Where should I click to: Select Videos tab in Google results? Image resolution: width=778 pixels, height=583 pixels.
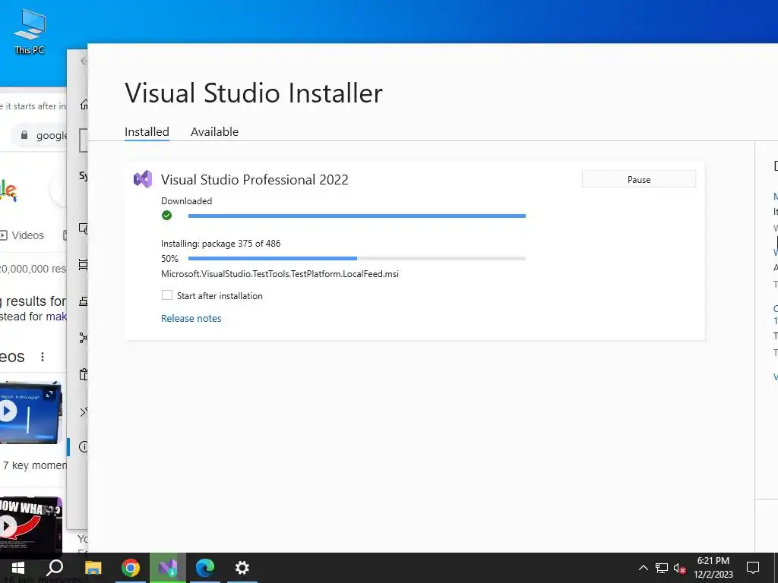tap(22, 235)
